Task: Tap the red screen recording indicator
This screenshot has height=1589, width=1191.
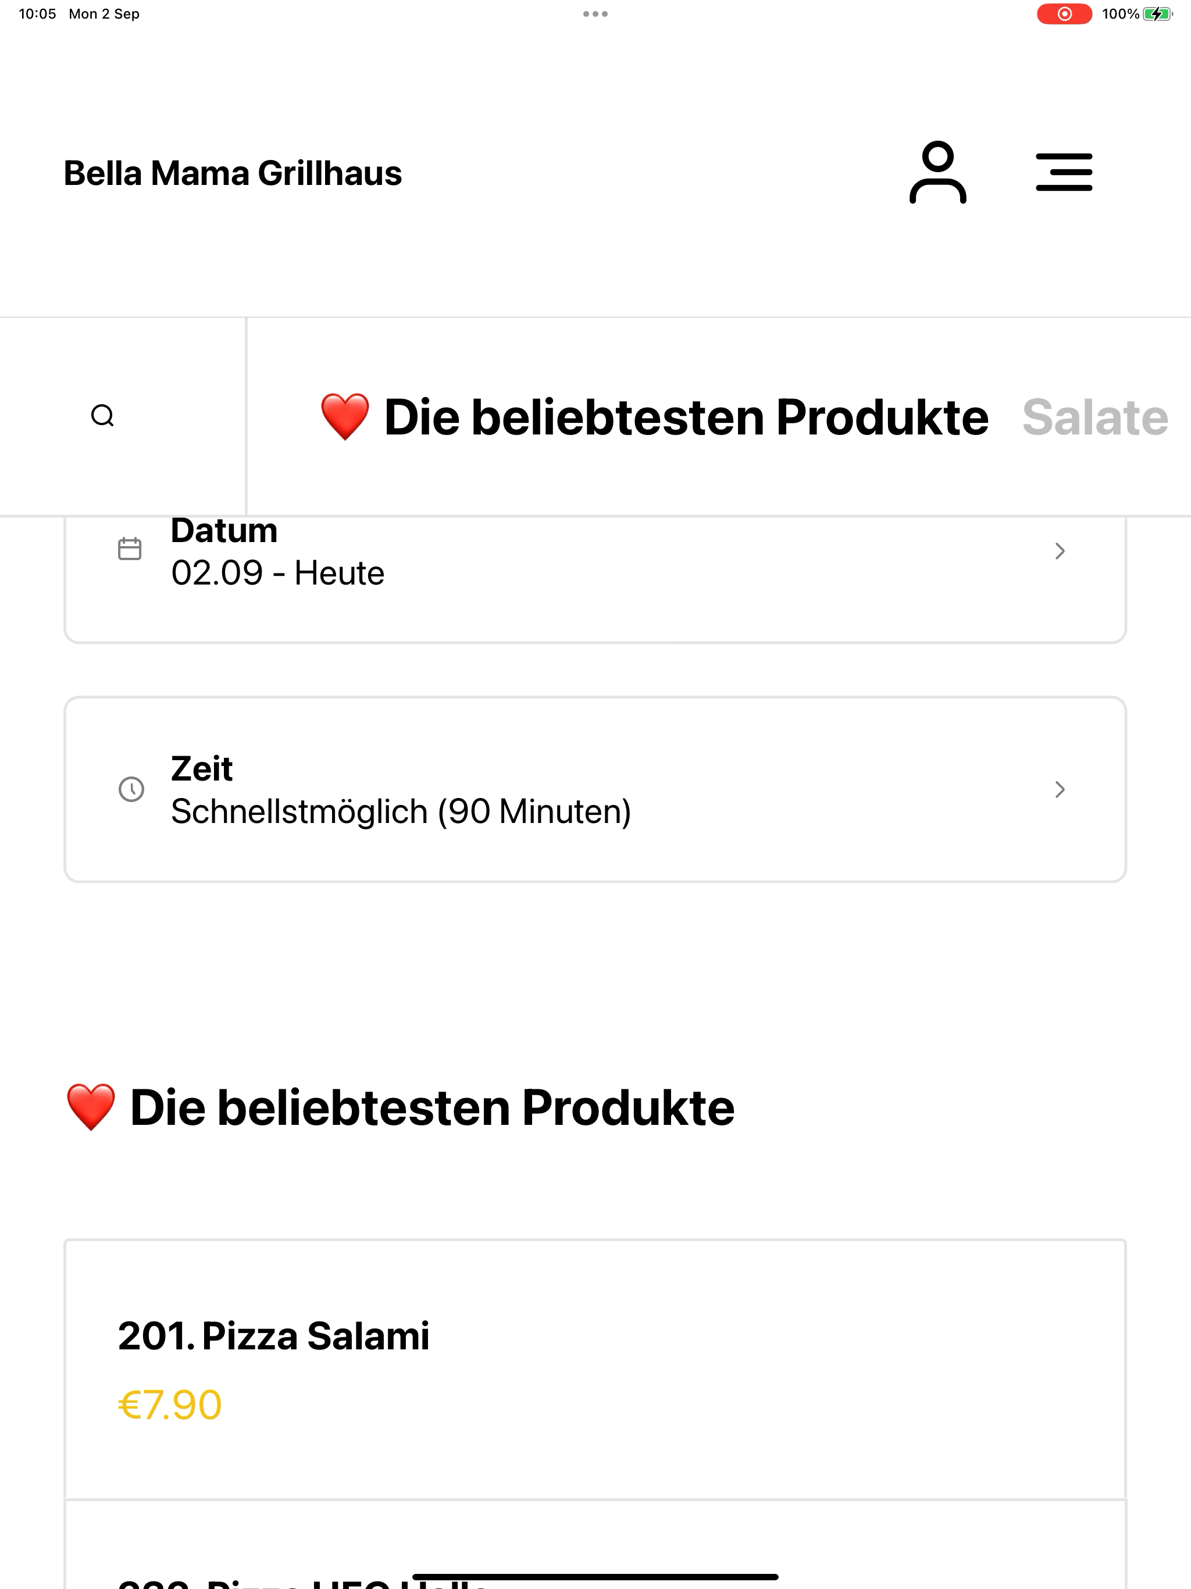Action: [1064, 13]
